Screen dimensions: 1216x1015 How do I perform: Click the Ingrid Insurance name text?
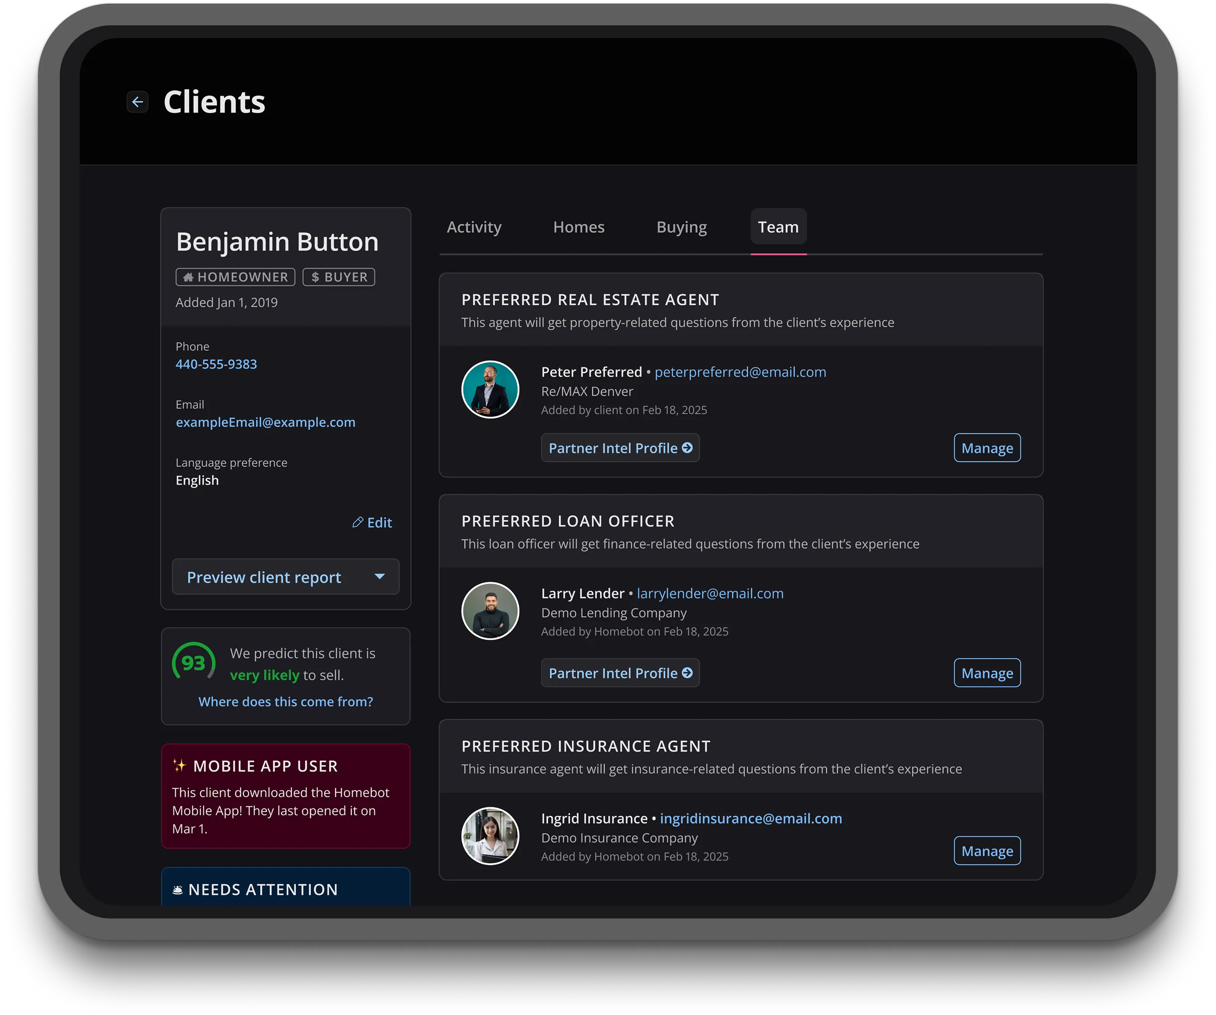click(x=594, y=819)
